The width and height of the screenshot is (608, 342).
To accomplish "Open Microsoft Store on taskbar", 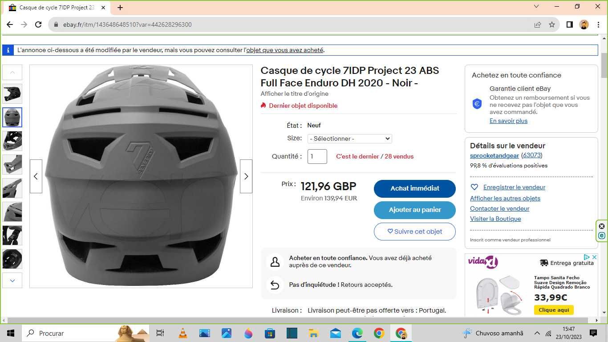I will pos(270,333).
